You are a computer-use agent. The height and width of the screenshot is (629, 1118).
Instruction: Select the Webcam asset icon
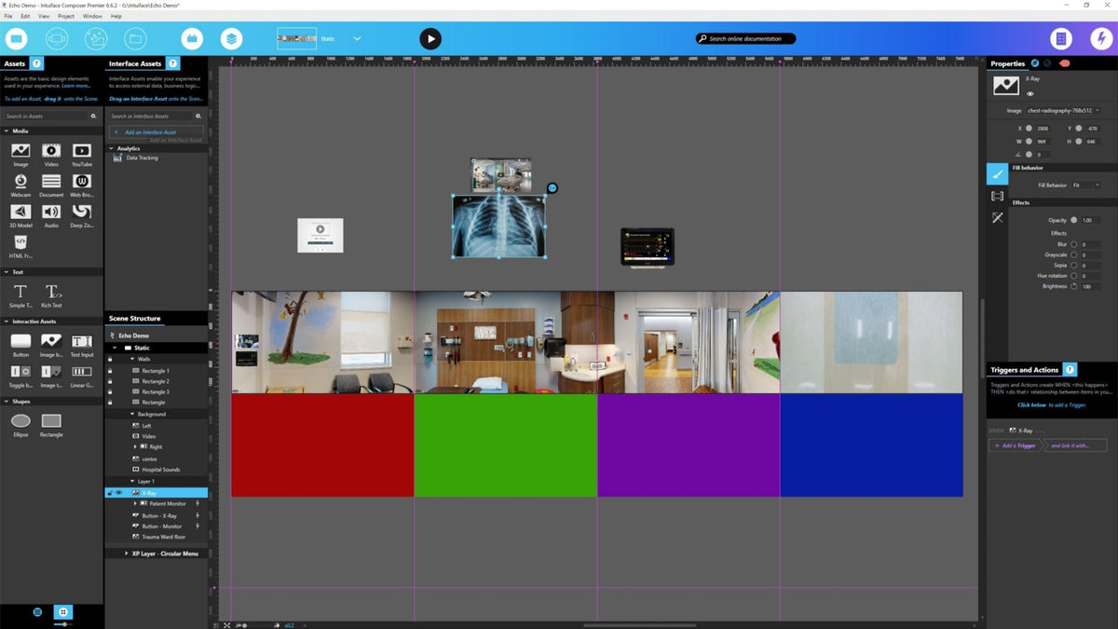pos(20,181)
